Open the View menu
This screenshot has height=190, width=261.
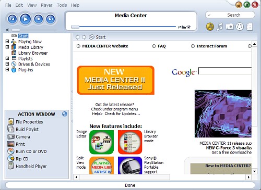pos(32,5)
